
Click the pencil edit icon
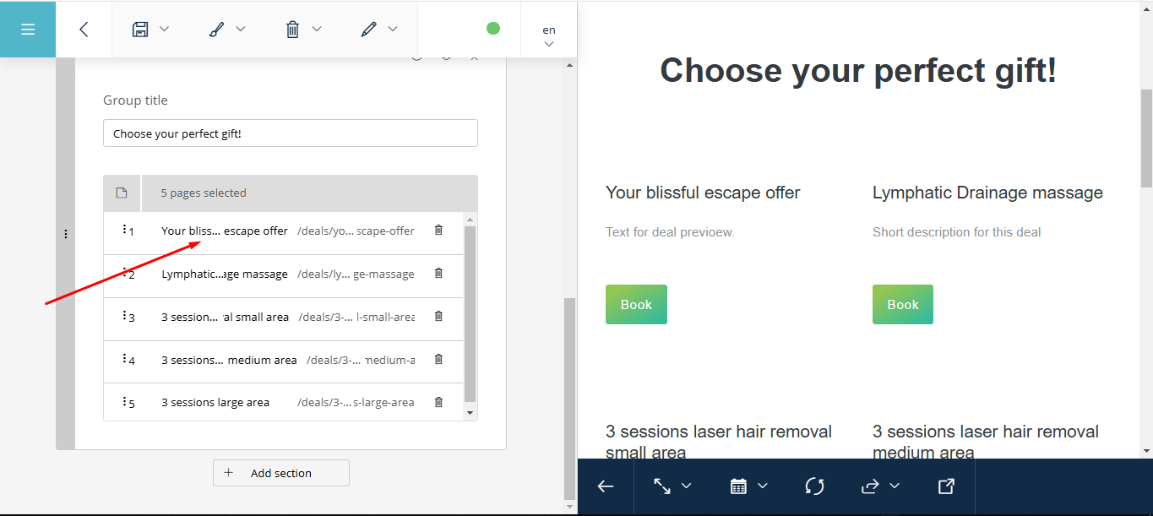click(x=368, y=30)
